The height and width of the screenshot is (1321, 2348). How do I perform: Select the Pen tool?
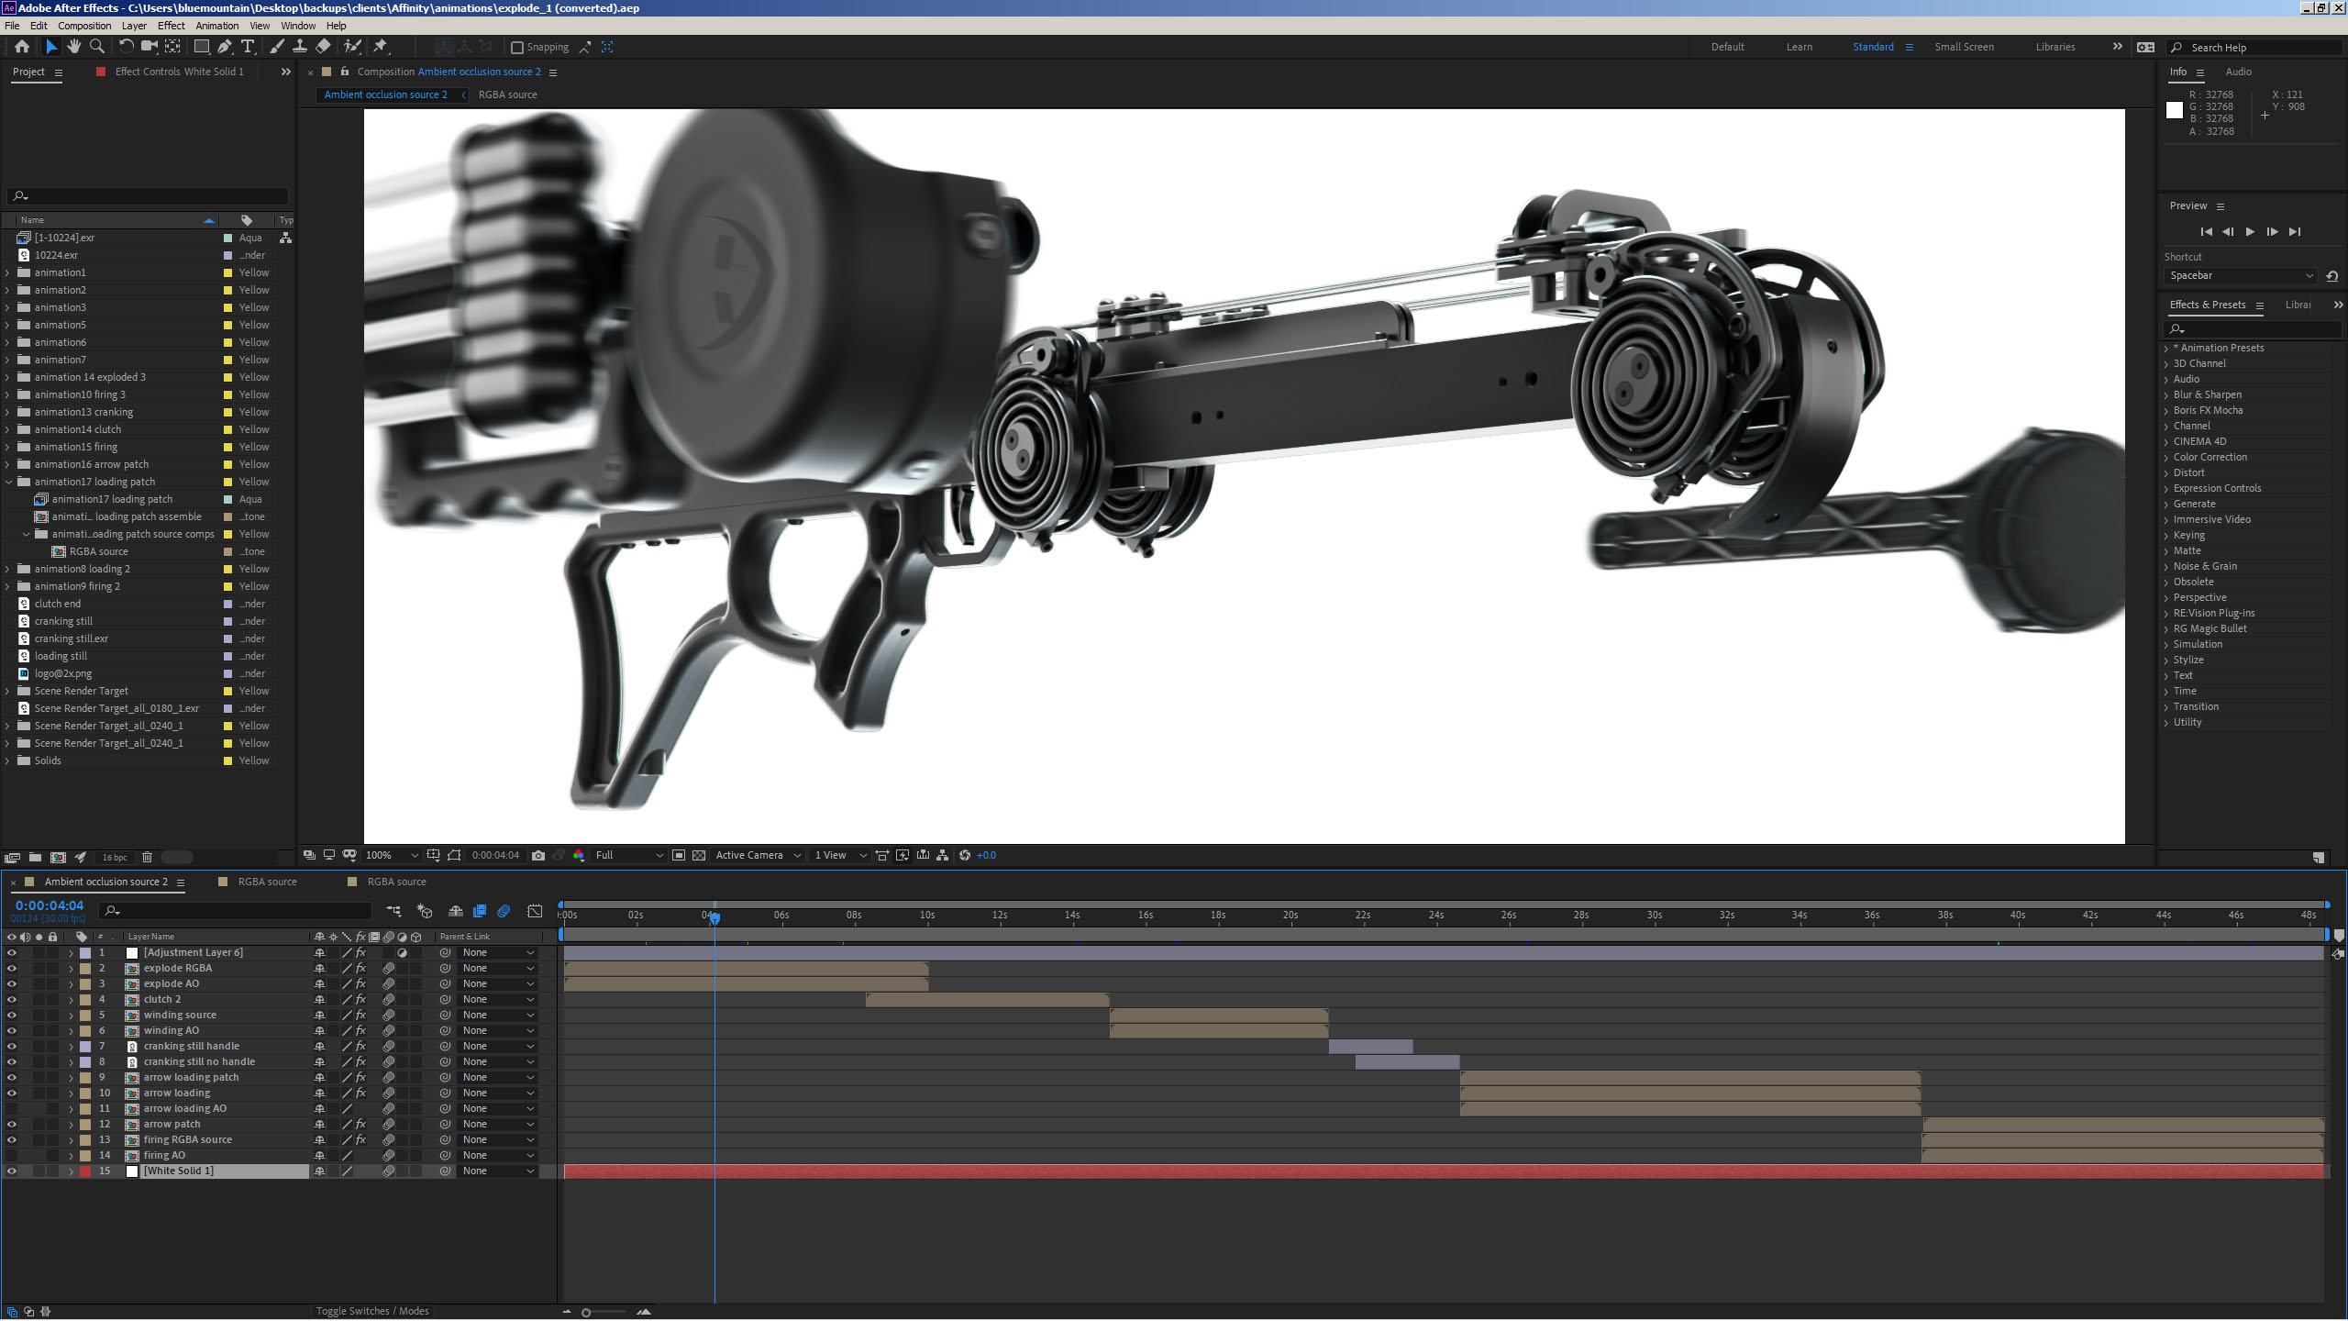pos(225,47)
